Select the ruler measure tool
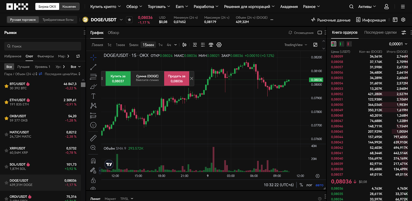Image resolution: width=412 pixels, height=201 pixels. pos(93,138)
